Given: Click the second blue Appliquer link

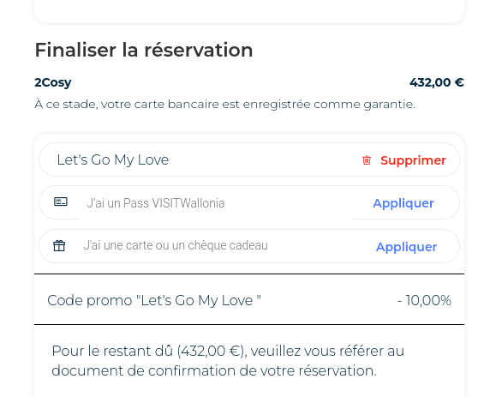Looking at the screenshot, I should tap(406, 247).
